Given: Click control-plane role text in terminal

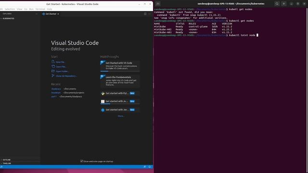Looking at the screenshot, I should (198, 26).
